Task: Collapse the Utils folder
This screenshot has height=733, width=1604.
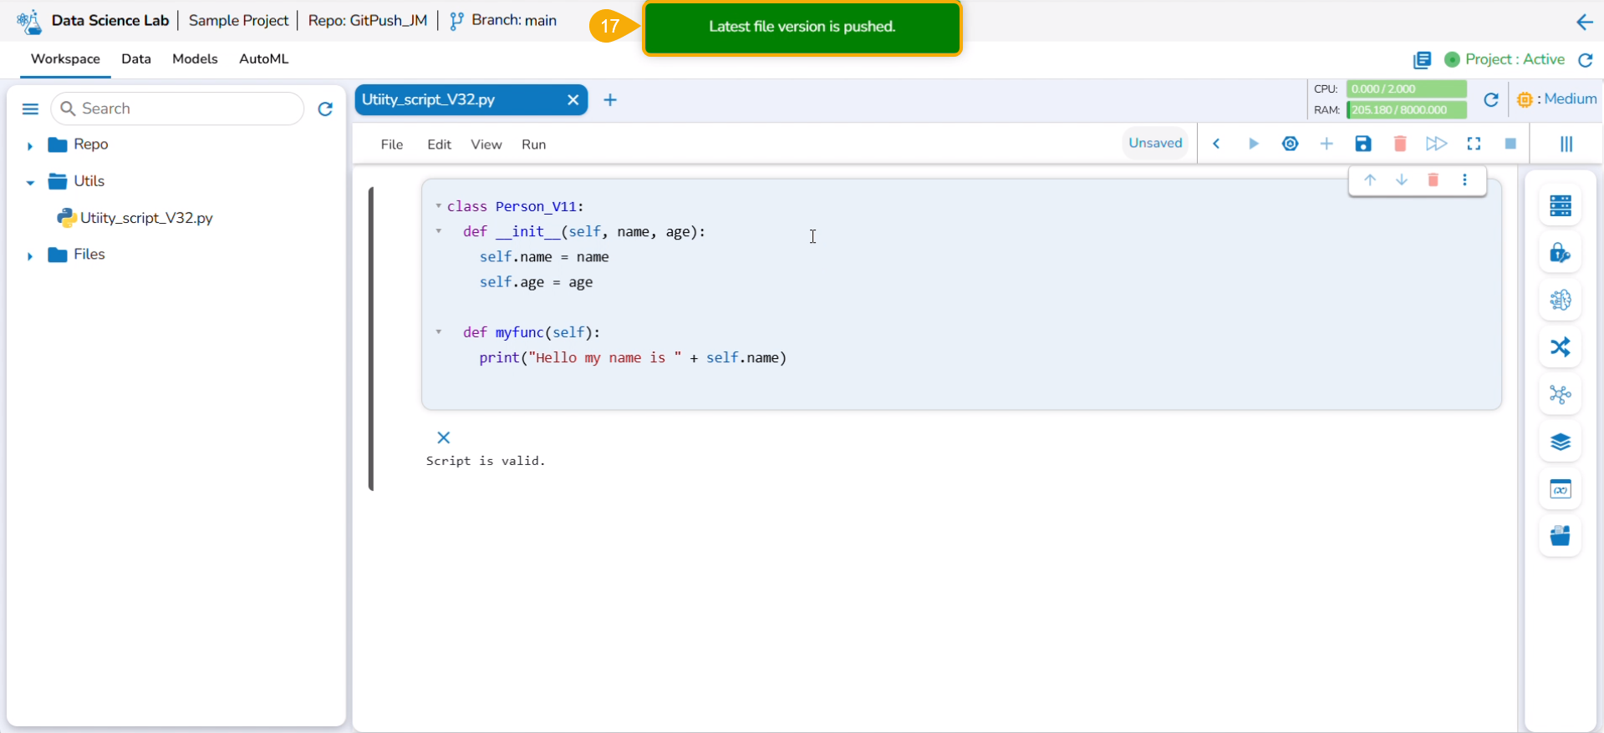Action: 30,182
